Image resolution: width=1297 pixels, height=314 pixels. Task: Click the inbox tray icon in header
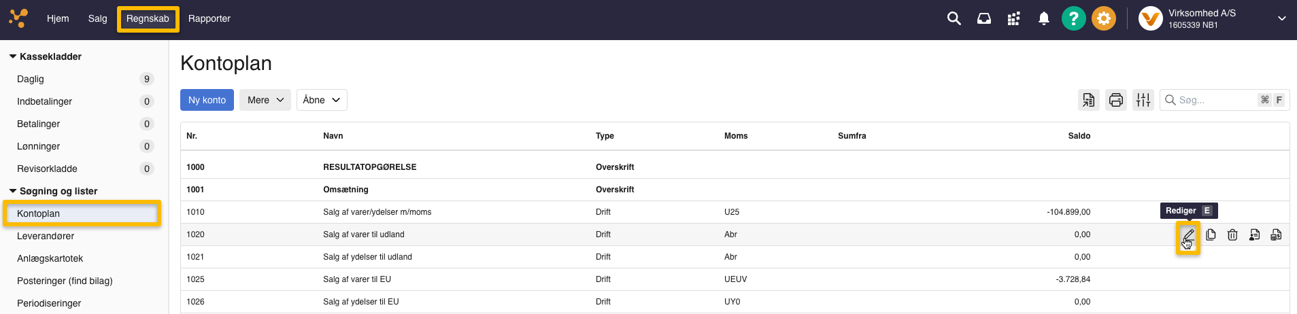[x=984, y=19]
